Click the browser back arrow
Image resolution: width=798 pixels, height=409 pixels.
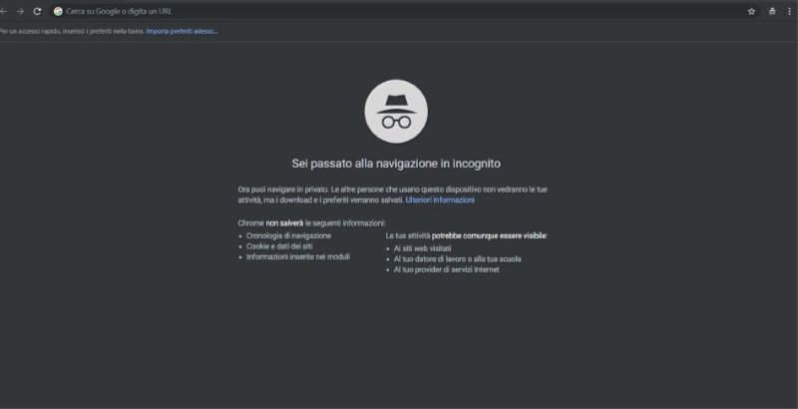3,11
